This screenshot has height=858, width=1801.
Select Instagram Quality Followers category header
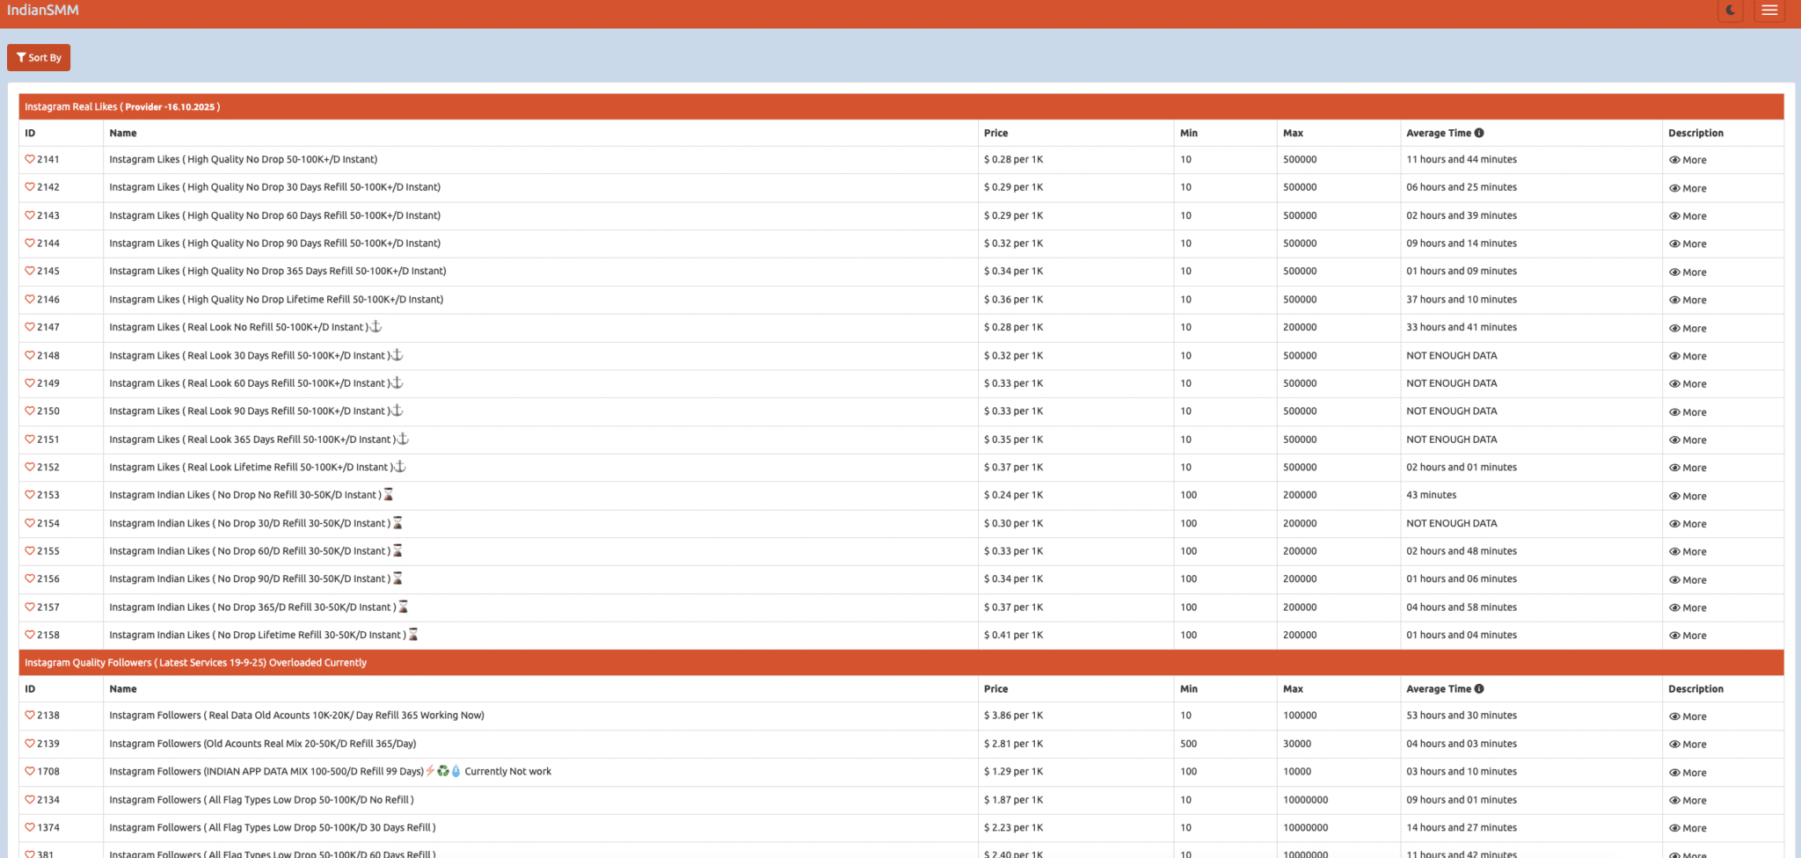(x=195, y=663)
